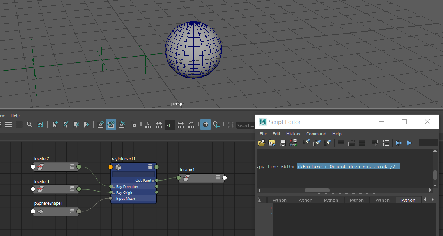The height and width of the screenshot is (236, 443).
Task: Open a script file in the Script Editor
Action: [x=261, y=143]
